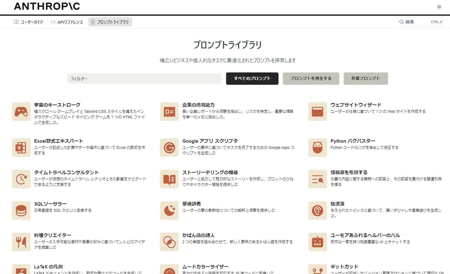This screenshot has width=450, height=274.
Task: Select the プロンプトライブラリ tab
Action: click(110, 22)
